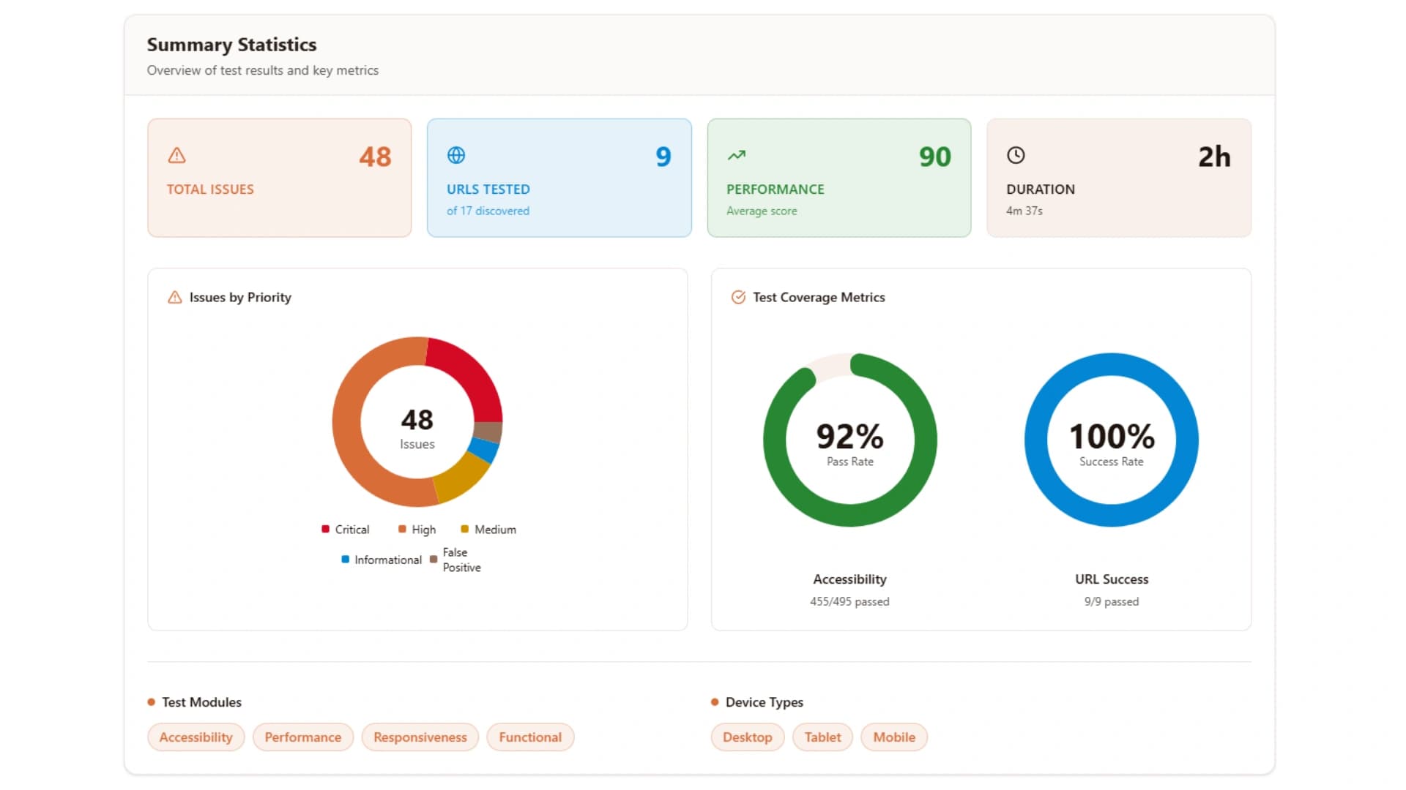1406x790 pixels.
Task: Click check-circle icon beside Test Coverage Metrics
Action: coord(738,297)
